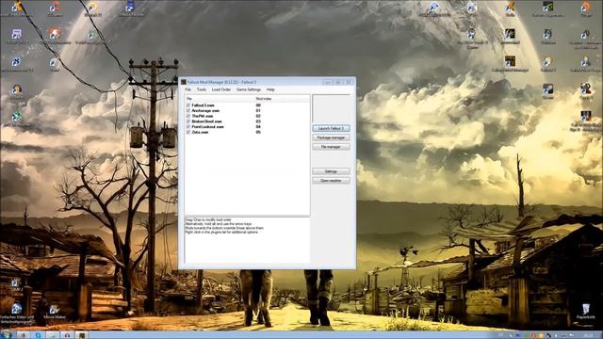Select the Papierkorb recycle bin icon
The image size is (603, 339).
(x=585, y=312)
